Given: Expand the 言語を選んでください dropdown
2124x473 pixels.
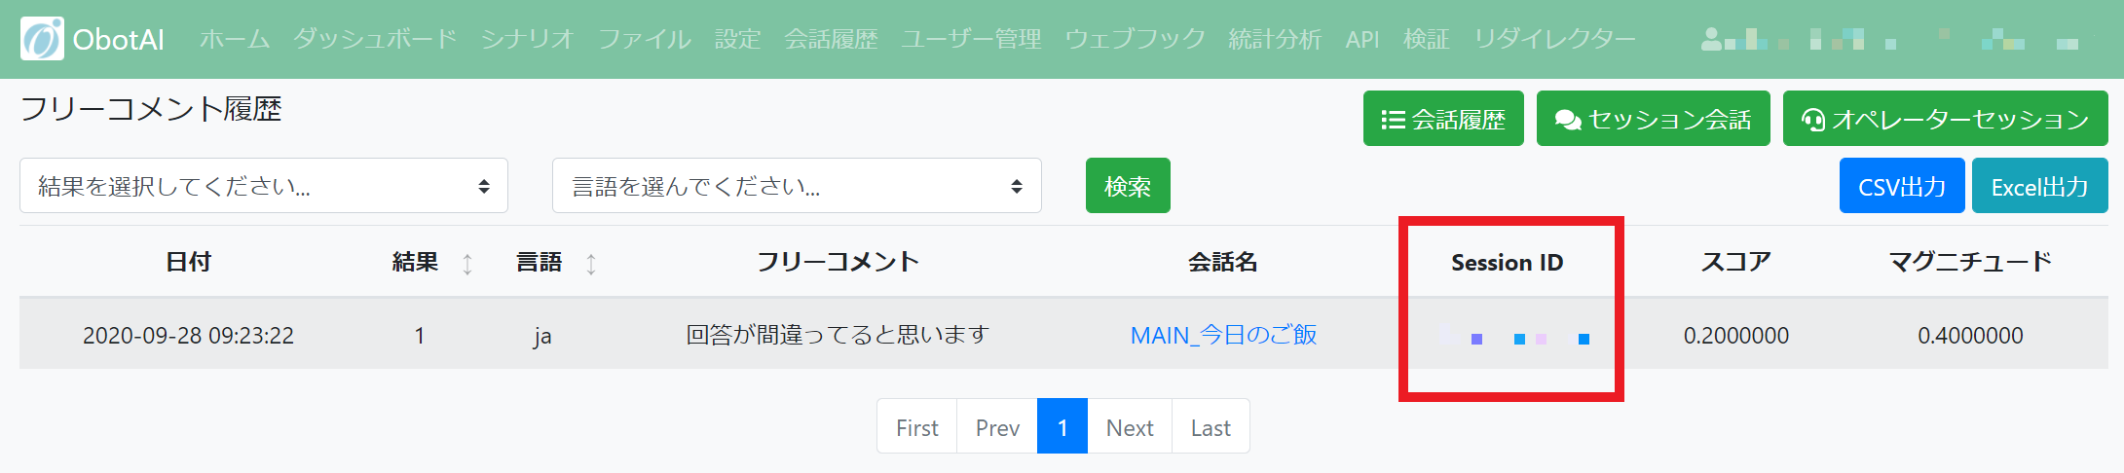Looking at the screenshot, I should coord(797,186).
